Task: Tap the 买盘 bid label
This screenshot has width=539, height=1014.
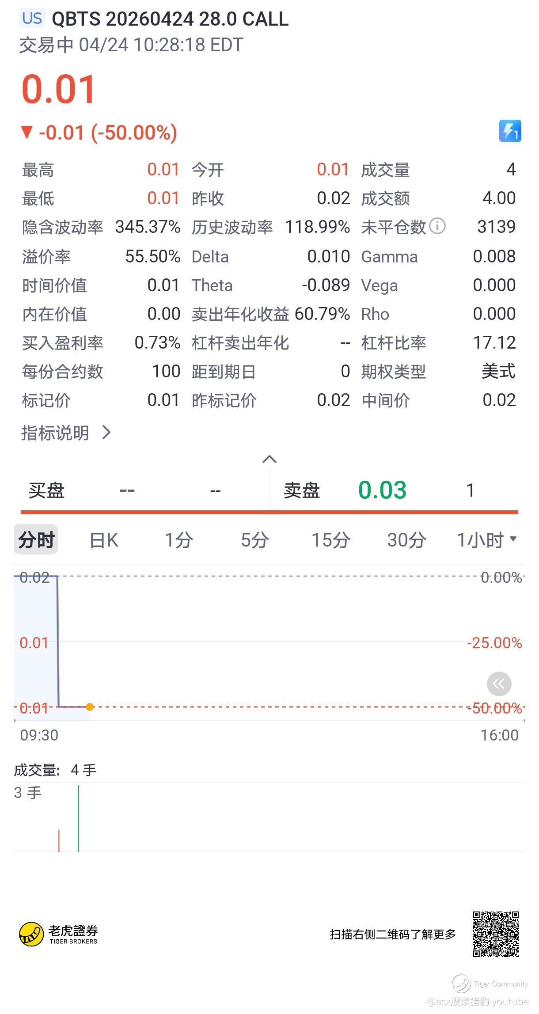Action: tap(46, 490)
